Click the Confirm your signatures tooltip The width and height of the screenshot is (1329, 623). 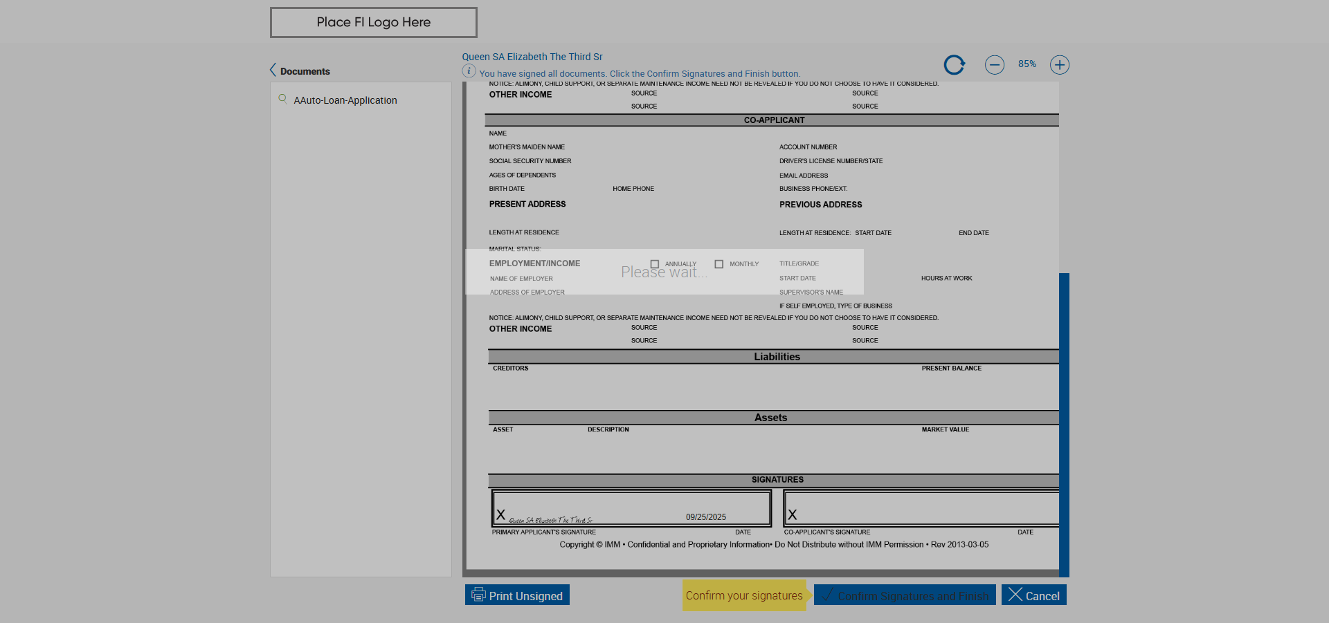(744, 595)
